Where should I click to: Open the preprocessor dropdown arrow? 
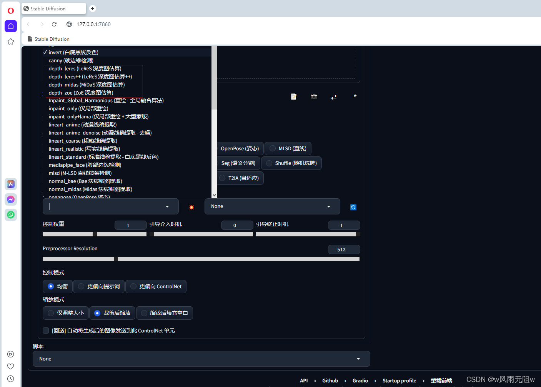(x=167, y=207)
